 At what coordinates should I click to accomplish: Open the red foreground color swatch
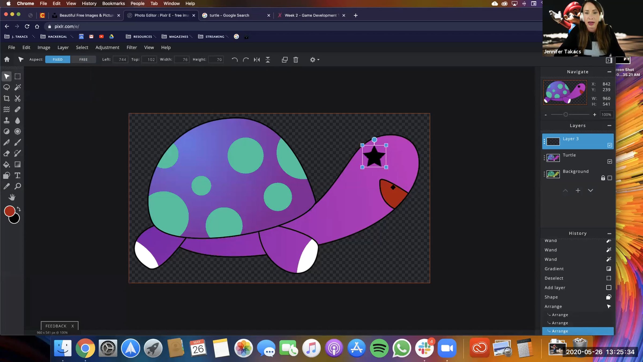[x=9, y=211]
